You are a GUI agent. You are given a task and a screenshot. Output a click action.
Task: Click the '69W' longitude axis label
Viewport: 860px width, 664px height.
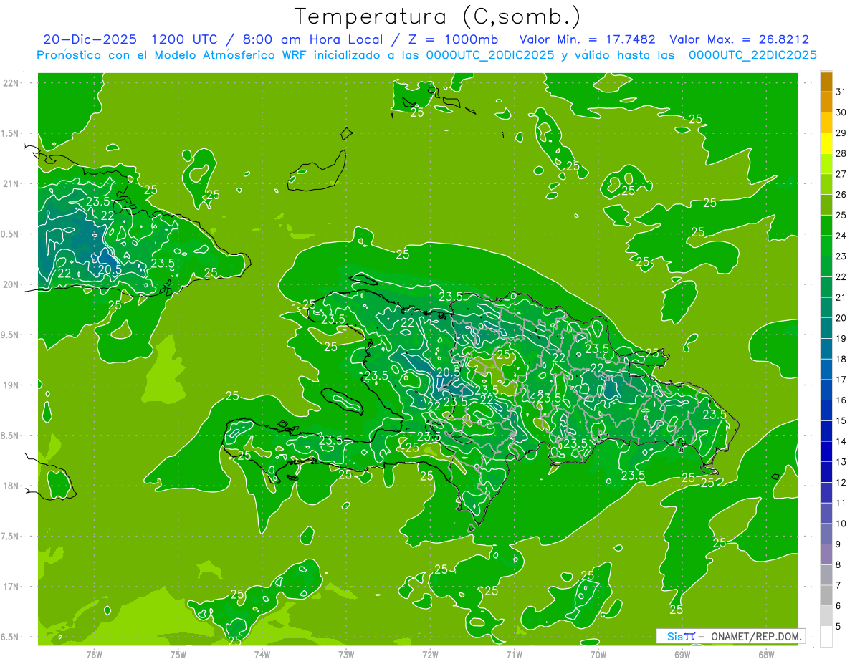pos(682,655)
